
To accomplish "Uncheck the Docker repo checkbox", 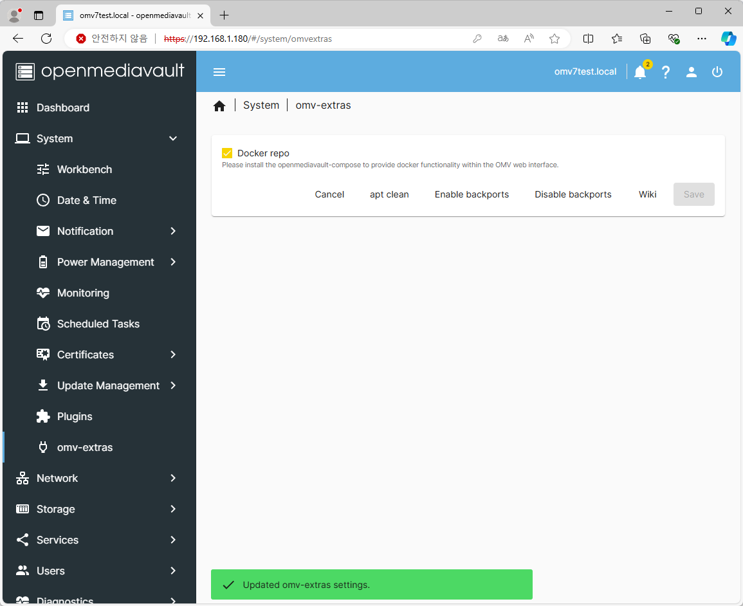I will point(227,153).
